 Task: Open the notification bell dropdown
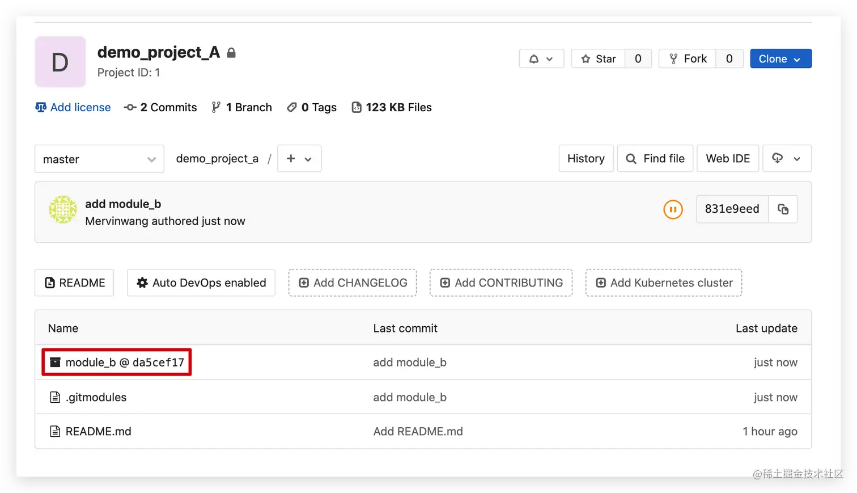(541, 58)
